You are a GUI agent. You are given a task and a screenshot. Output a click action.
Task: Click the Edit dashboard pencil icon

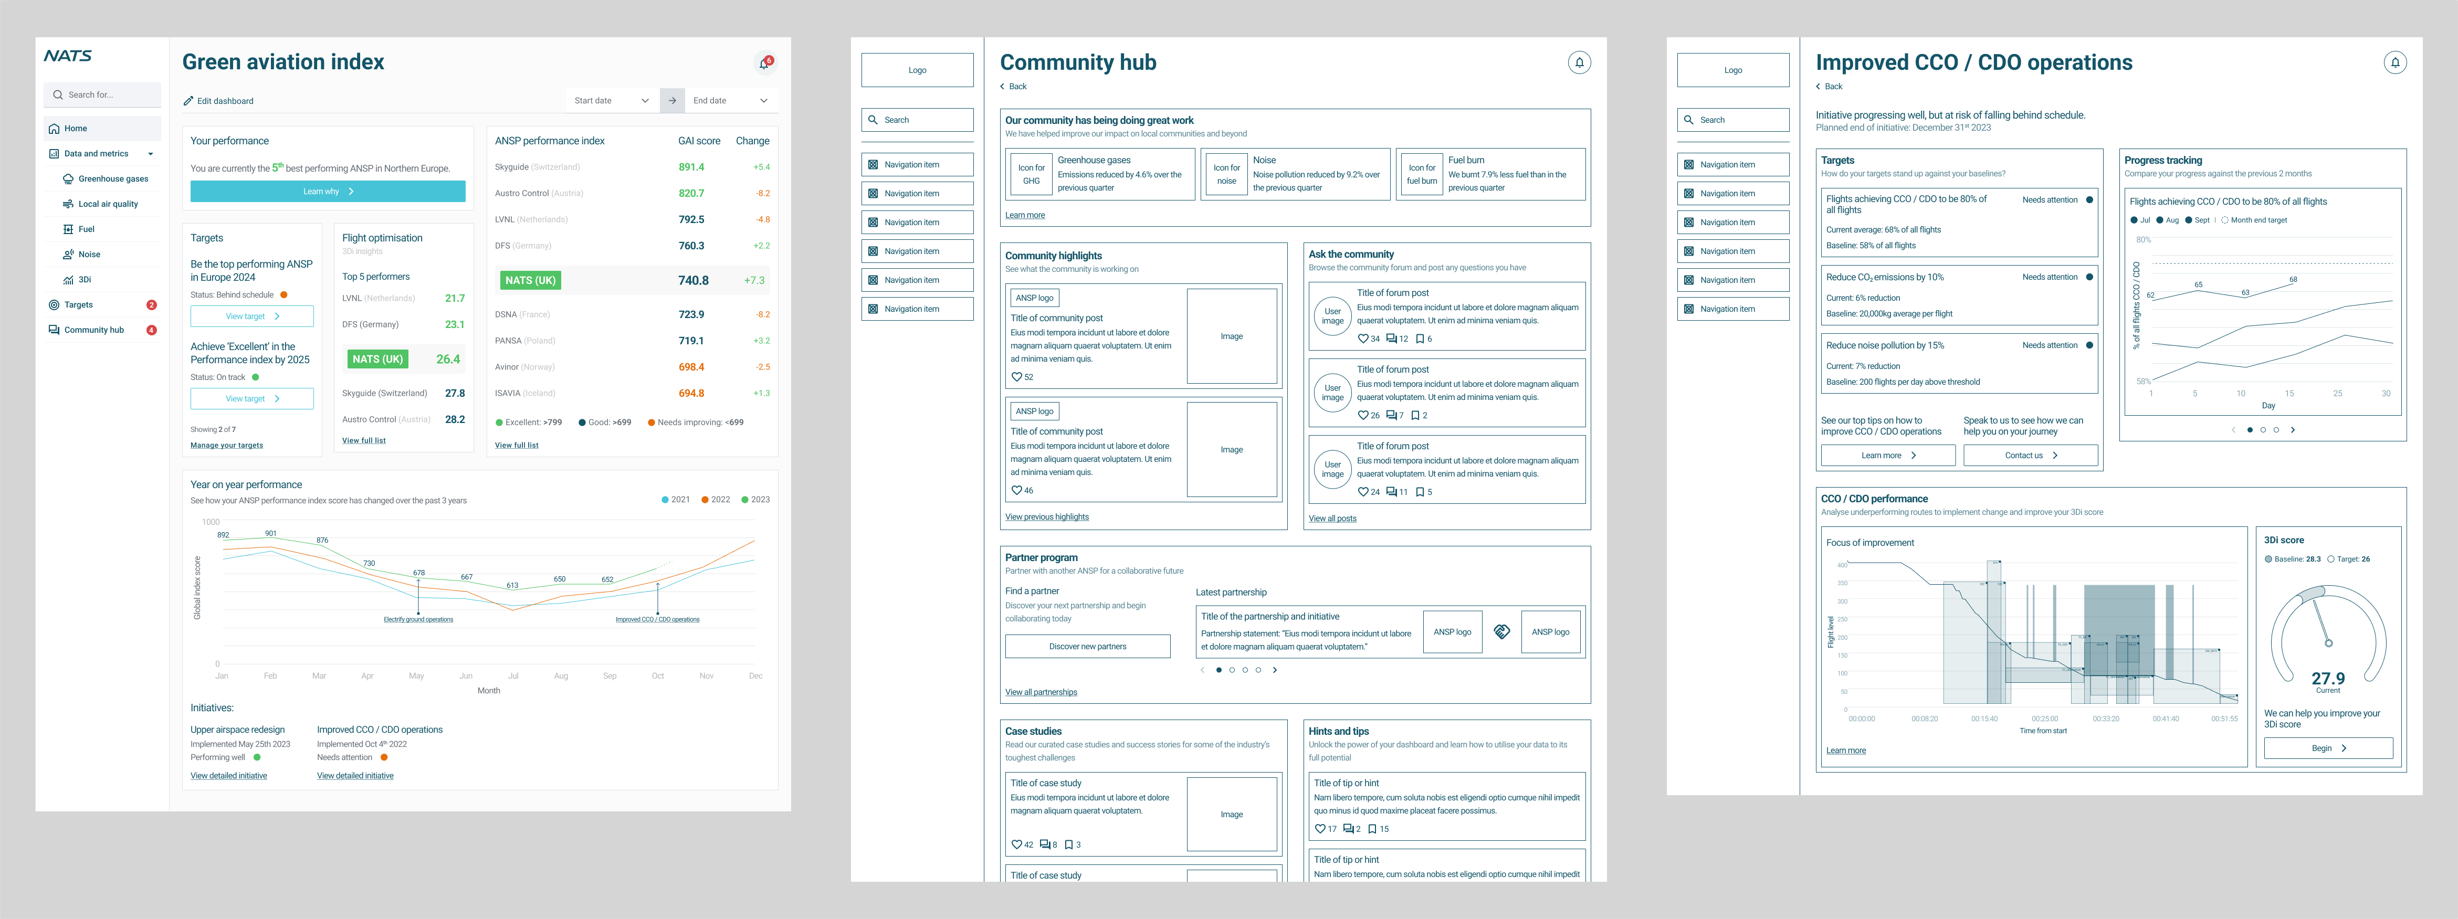[x=189, y=100]
